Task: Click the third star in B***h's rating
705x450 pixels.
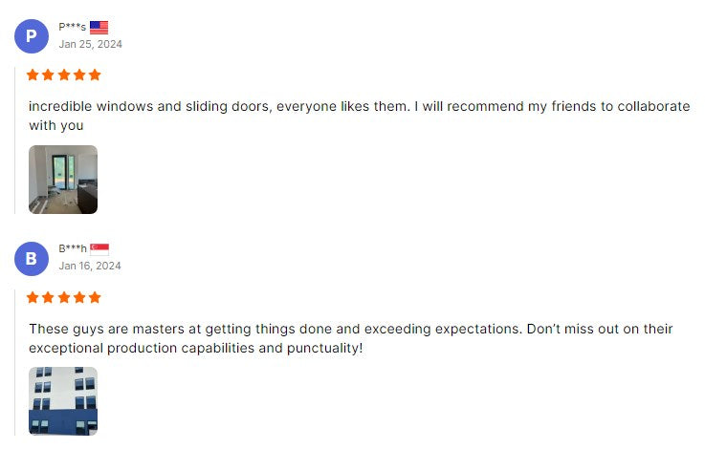Action: [64, 297]
